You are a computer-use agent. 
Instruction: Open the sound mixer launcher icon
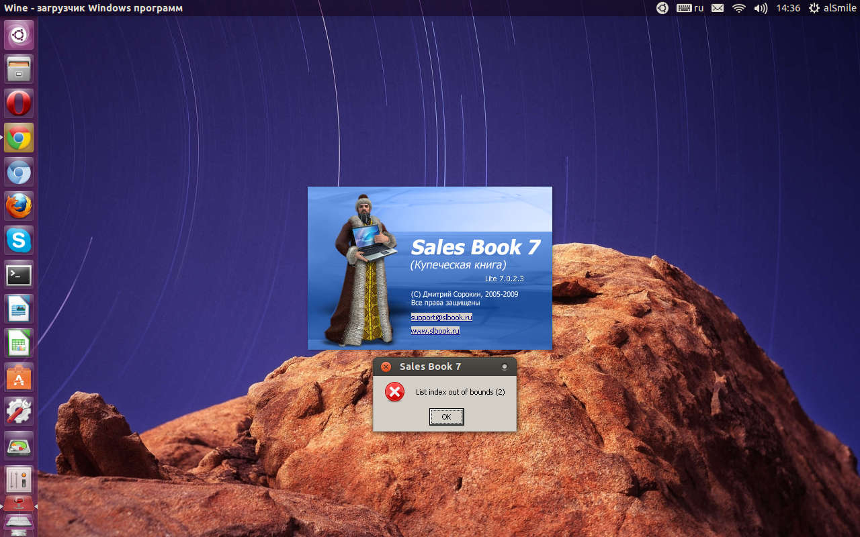point(19,480)
